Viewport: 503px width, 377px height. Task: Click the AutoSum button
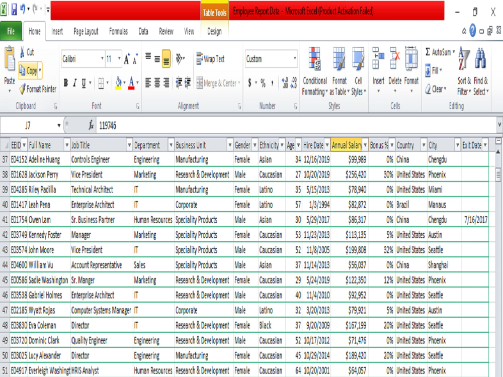[x=438, y=52]
